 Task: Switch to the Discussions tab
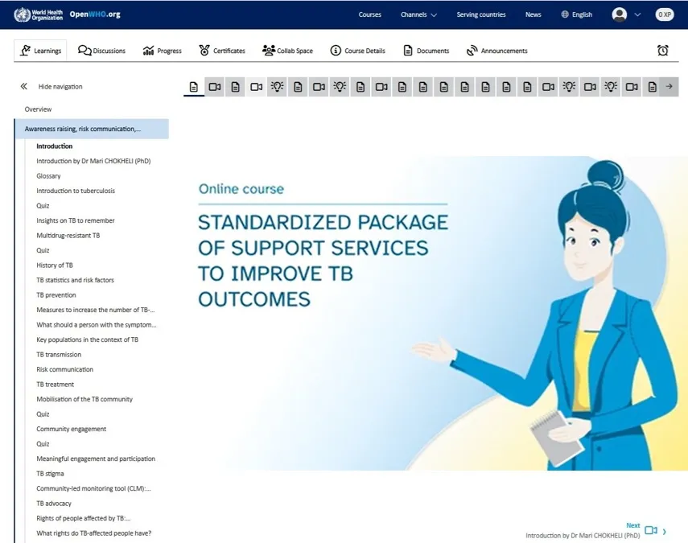(x=101, y=50)
